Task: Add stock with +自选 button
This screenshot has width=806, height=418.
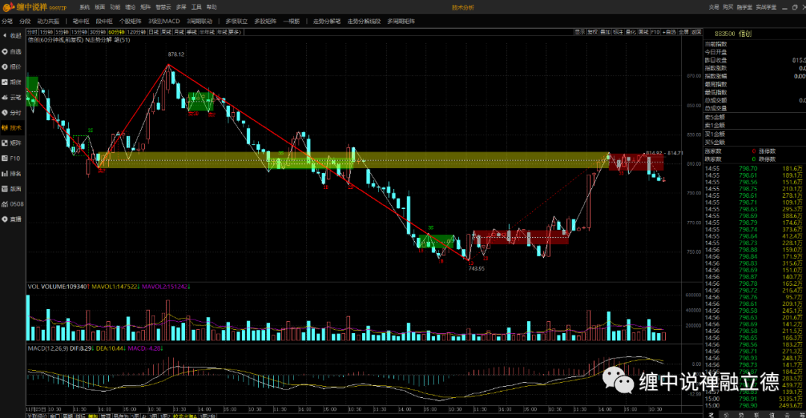Action: point(669,32)
